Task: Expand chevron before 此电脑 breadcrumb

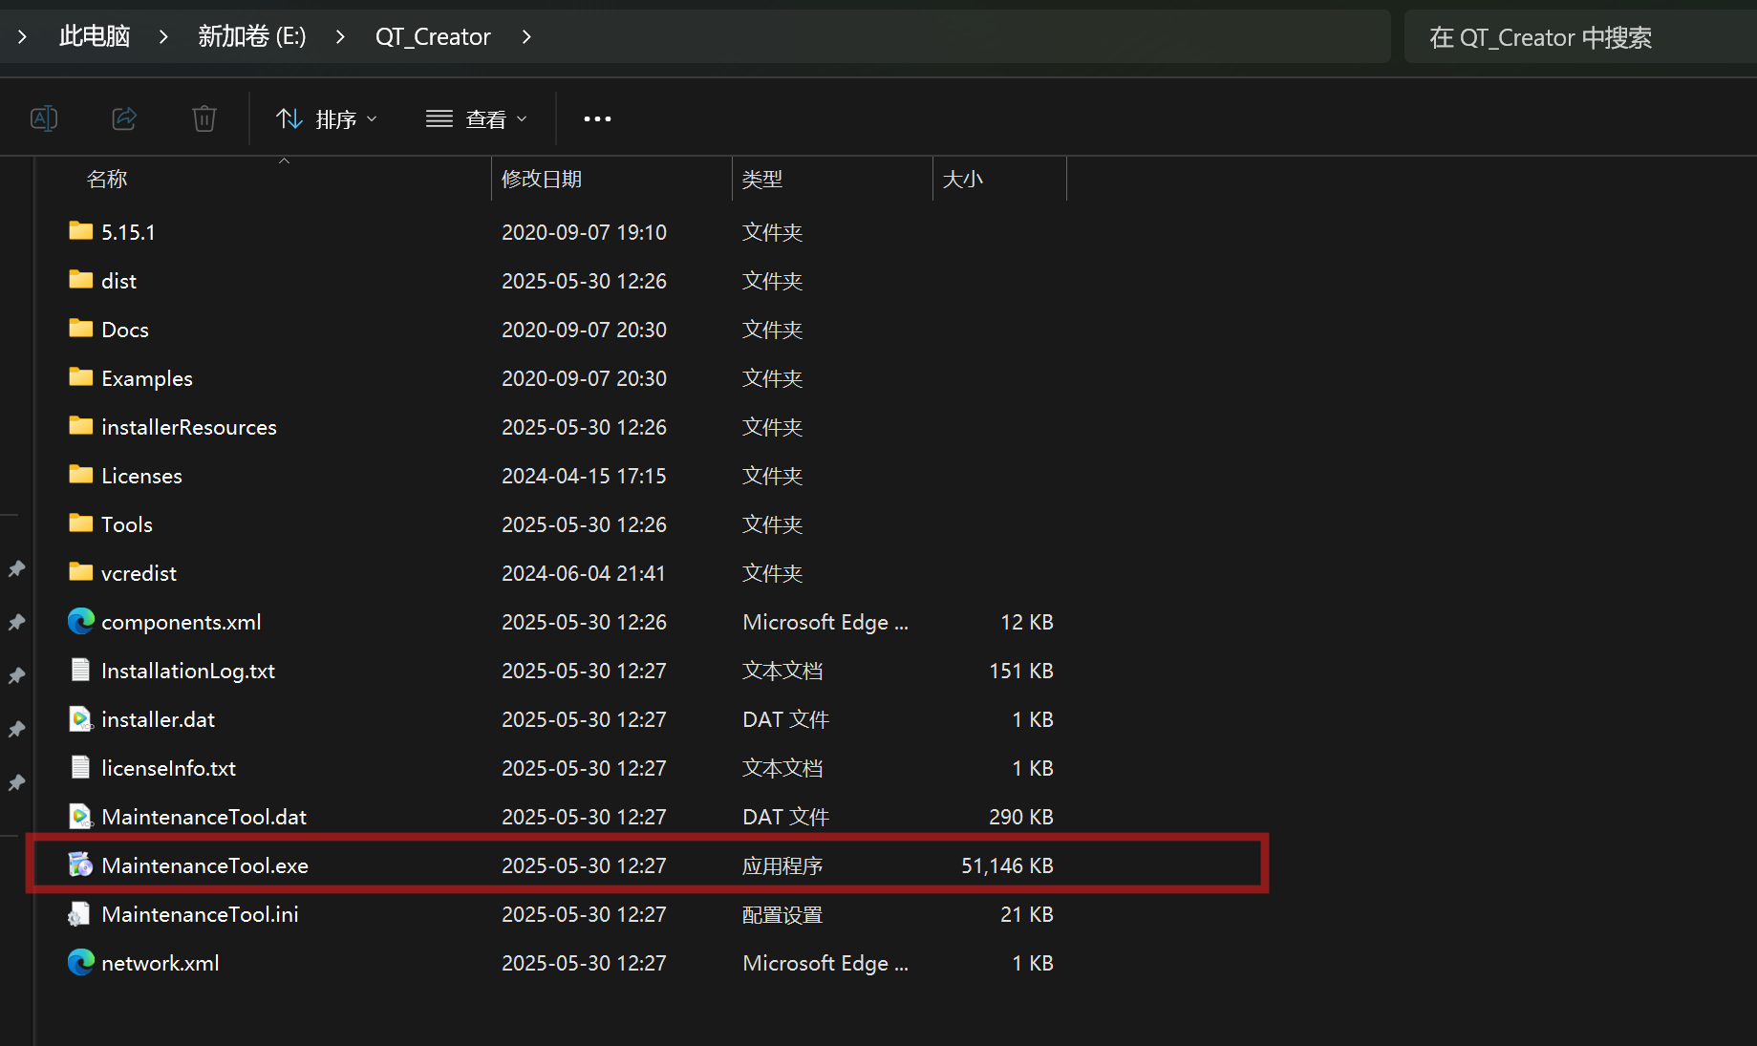Action: tap(22, 36)
